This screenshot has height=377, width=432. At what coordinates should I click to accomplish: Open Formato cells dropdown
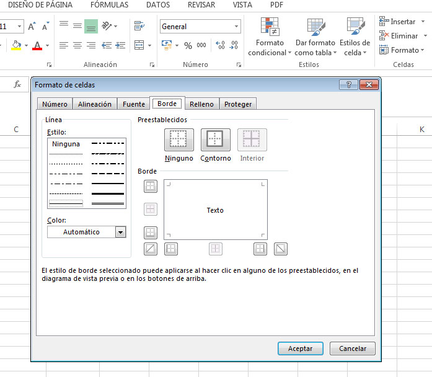(402, 50)
